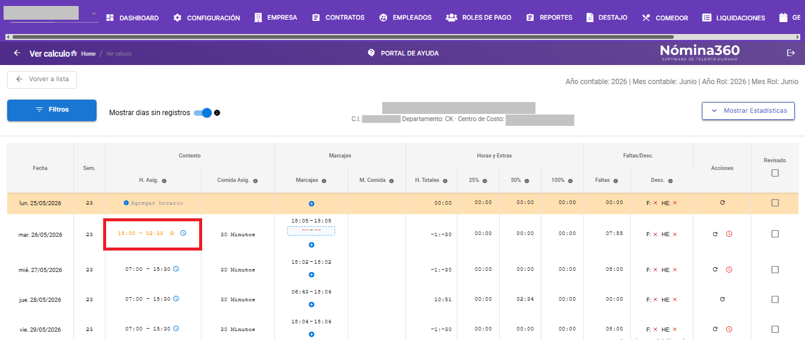The image size is (805, 340).
Task: Click red clock icon on mar. 26/05/2026 actions
Action: point(729,234)
